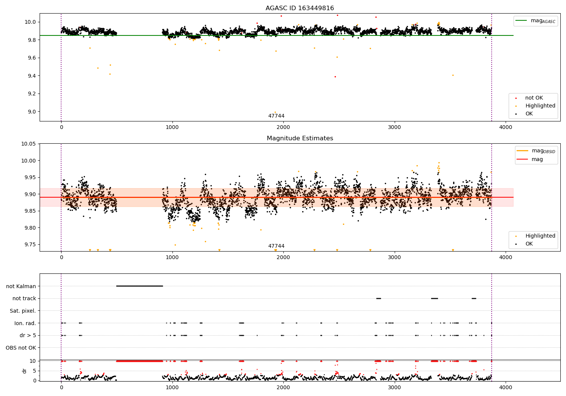This screenshot has width=566, height=396.
Task: Click the plot title AGASC ID 163449816
Action: [x=300, y=8]
